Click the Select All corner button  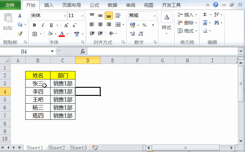[x=5, y=60]
